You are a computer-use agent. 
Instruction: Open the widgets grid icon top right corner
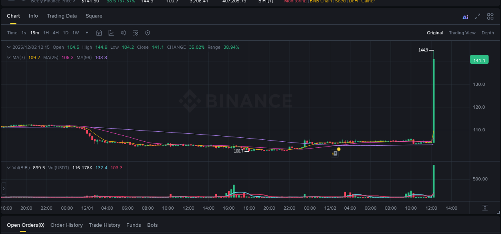tap(490, 16)
